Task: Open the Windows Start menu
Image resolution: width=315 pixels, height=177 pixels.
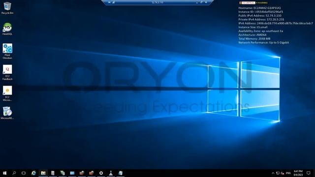Action: 4,173
